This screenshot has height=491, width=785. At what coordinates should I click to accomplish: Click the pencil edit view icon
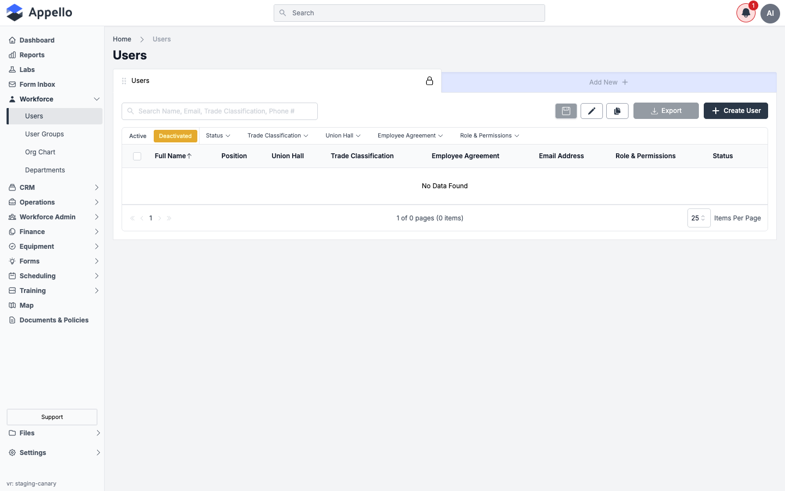coord(591,111)
